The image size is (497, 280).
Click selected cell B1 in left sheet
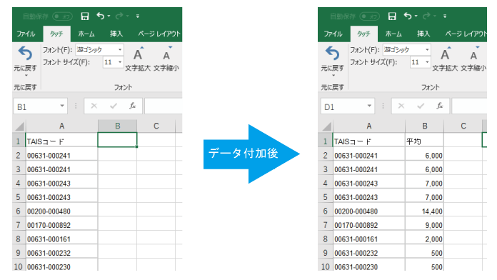[117, 140]
